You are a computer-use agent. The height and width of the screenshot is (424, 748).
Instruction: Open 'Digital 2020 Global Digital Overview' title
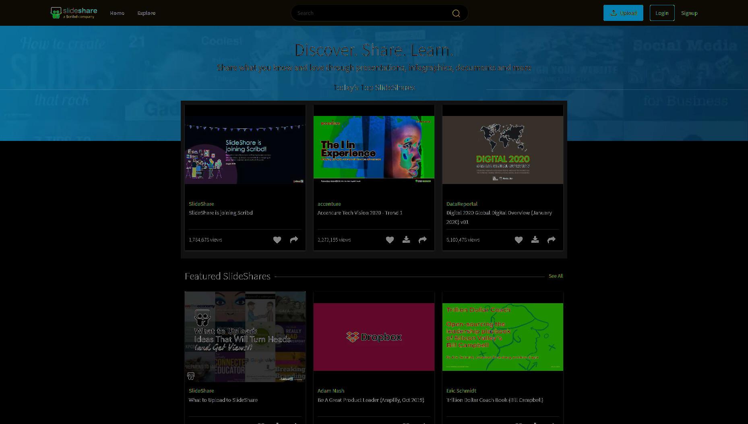point(499,217)
